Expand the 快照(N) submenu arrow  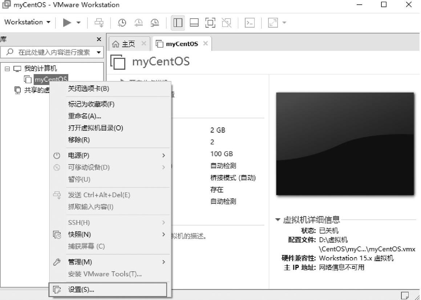[163, 234]
